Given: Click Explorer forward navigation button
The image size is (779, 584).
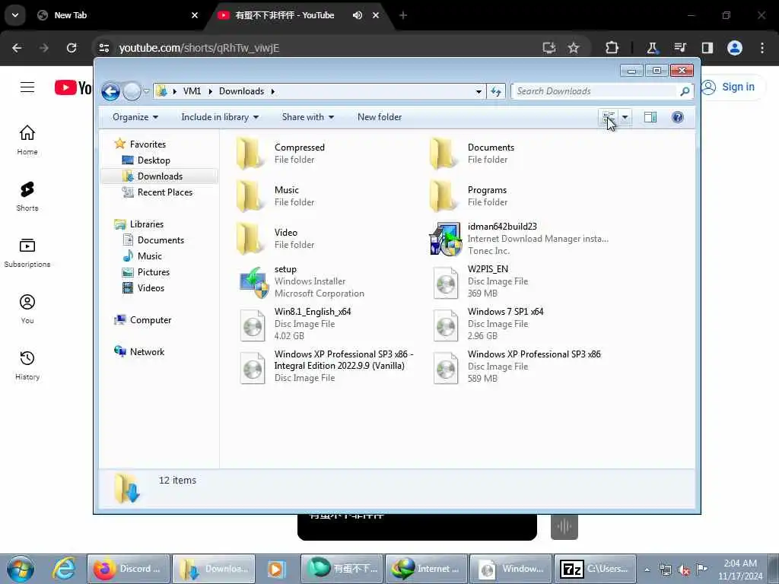Looking at the screenshot, I should (x=132, y=91).
